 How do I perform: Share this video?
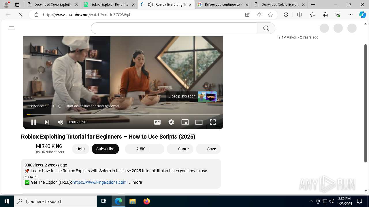click(x=180, y=149)
